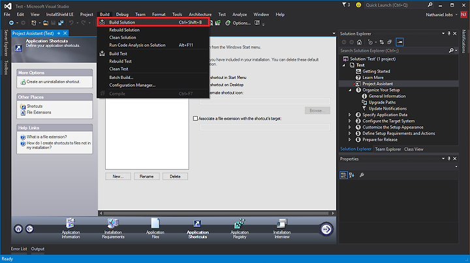Screen dimensions: 470x263
Task: Click the Navigate Backward toolbar arrow
Action: [11, 23]
